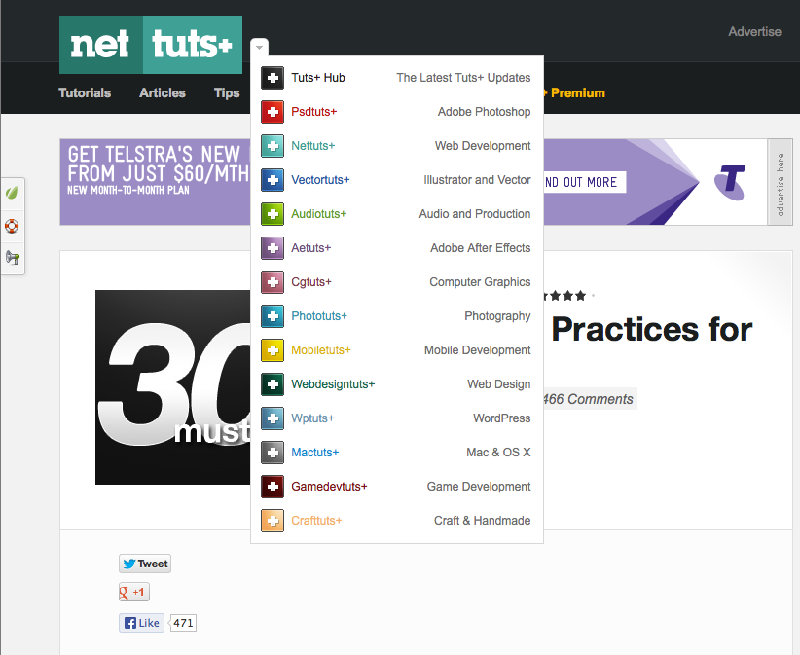Open the Tips nav item
Image resolution: width=800 pixels, height=655 pixels.
(x=227, y=92)
